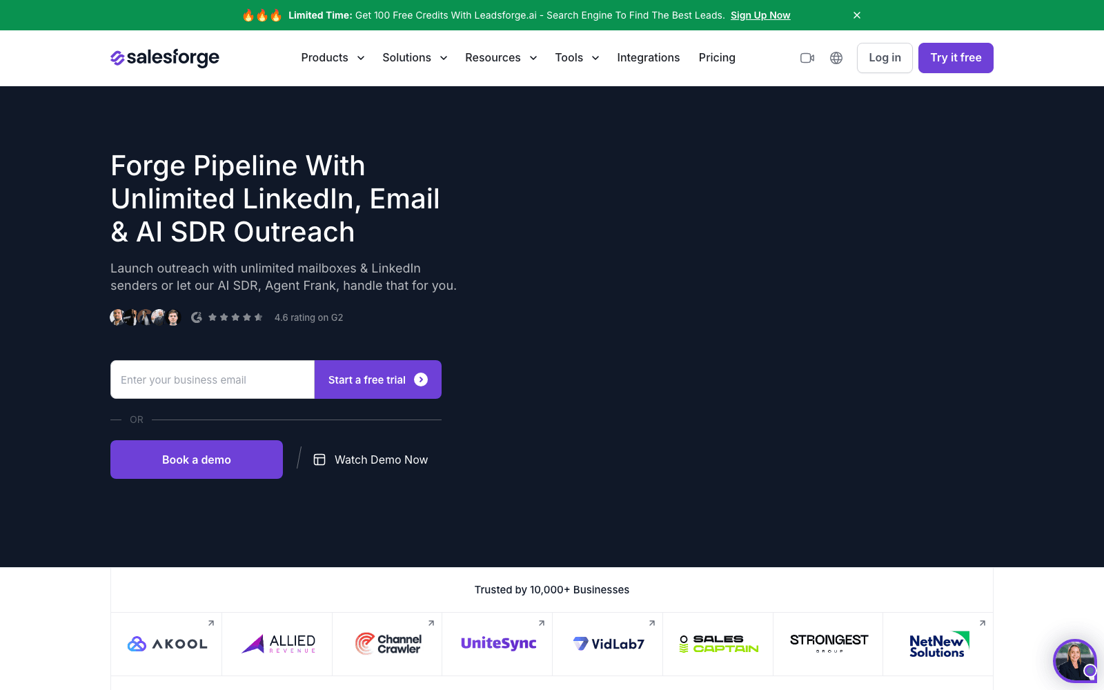
Task: Open the video camera icon in the header
Action: pos(807,58)
